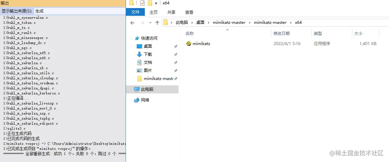Open 图片 in quick access

pos(148,71)
